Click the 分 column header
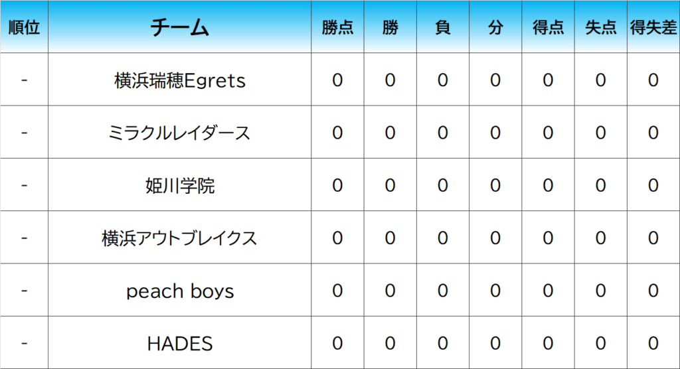Screen dimensions: 680x369 (495, 28)
